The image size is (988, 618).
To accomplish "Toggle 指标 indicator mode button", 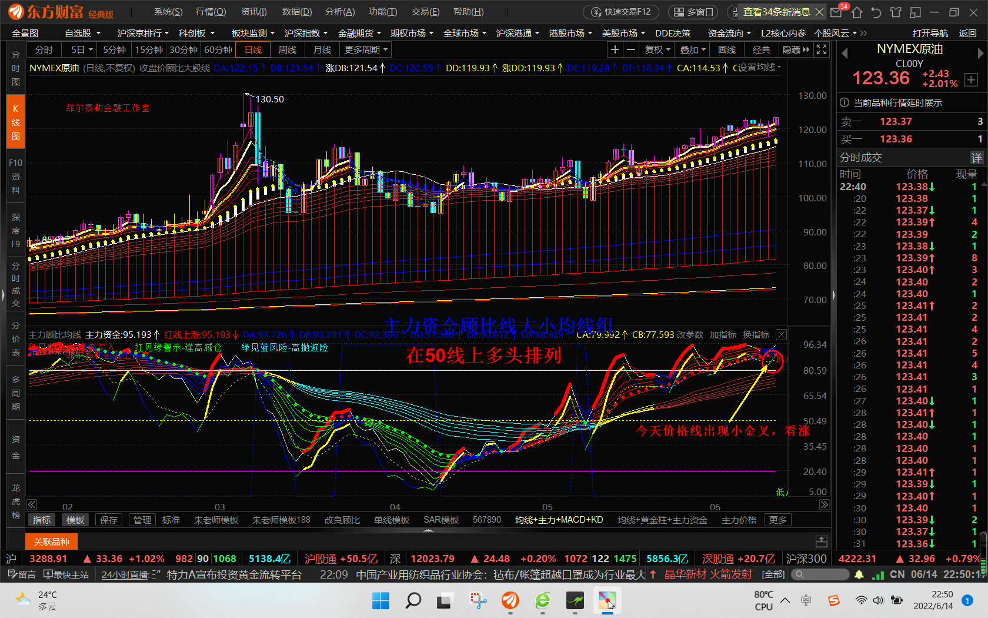I will (42, 520).
